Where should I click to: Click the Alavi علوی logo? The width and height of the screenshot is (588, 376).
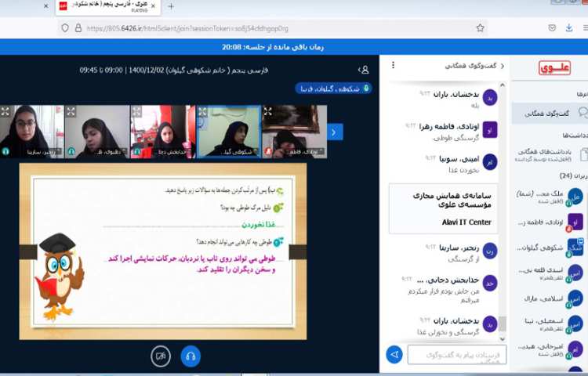554,68
